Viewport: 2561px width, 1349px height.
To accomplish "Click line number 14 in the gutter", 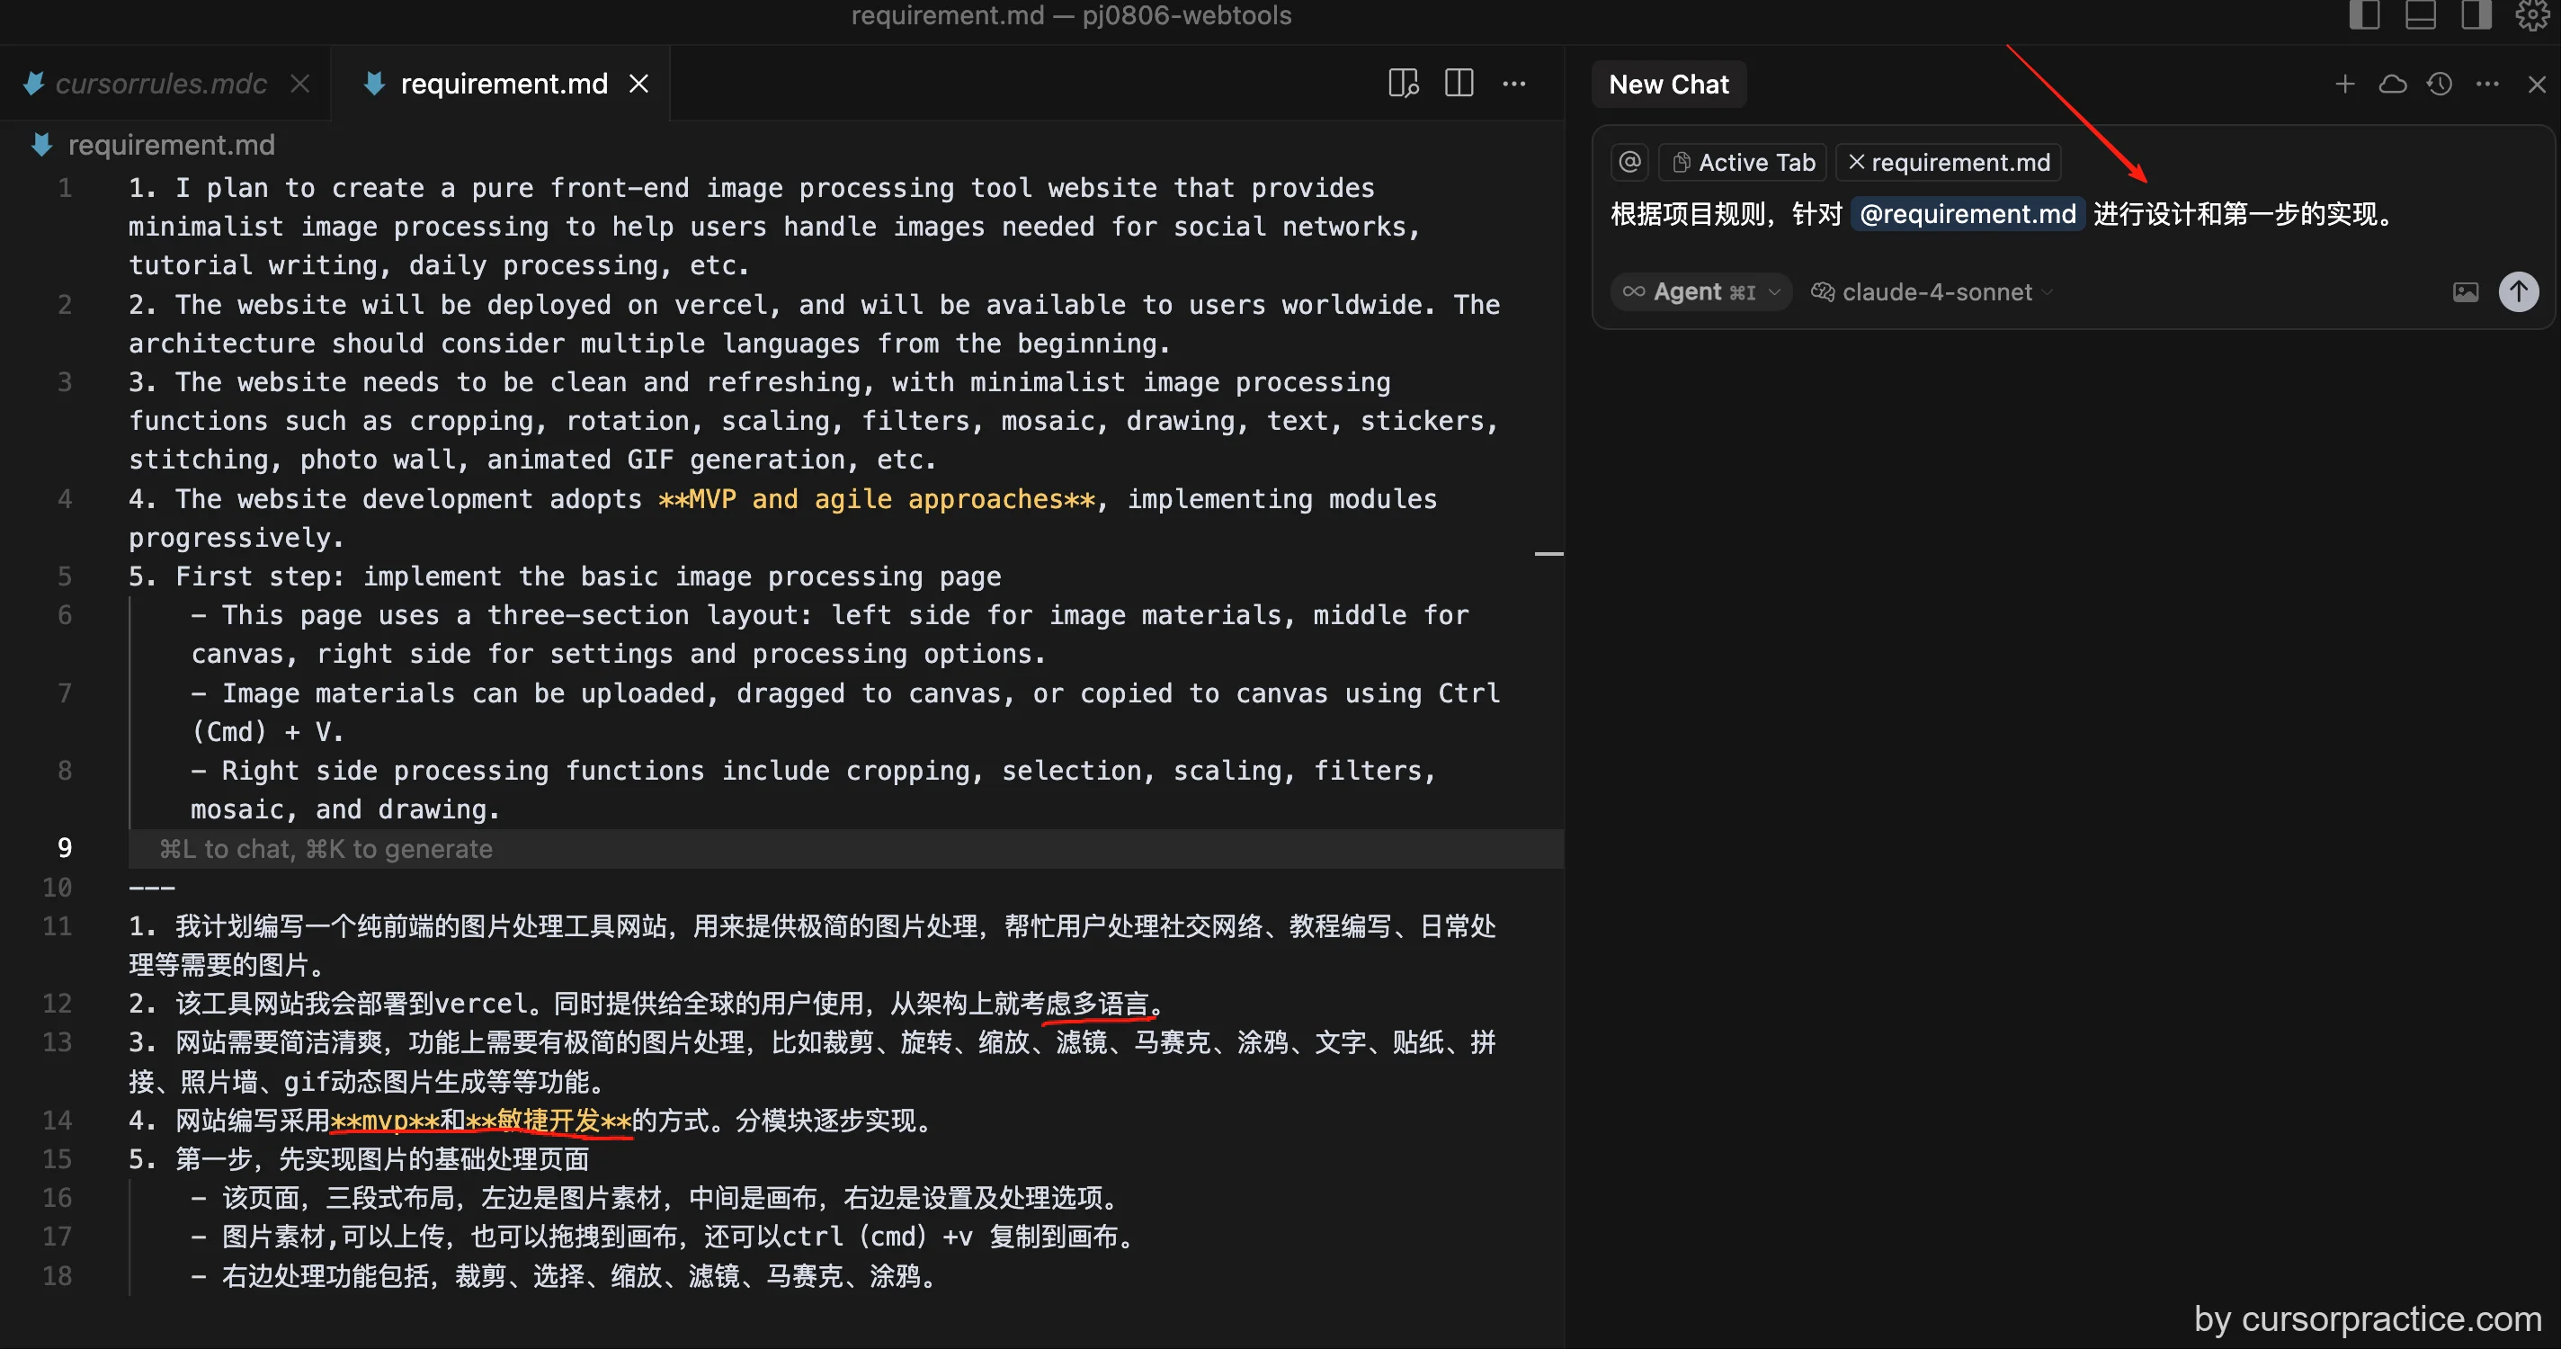I will coord(57,1121).
